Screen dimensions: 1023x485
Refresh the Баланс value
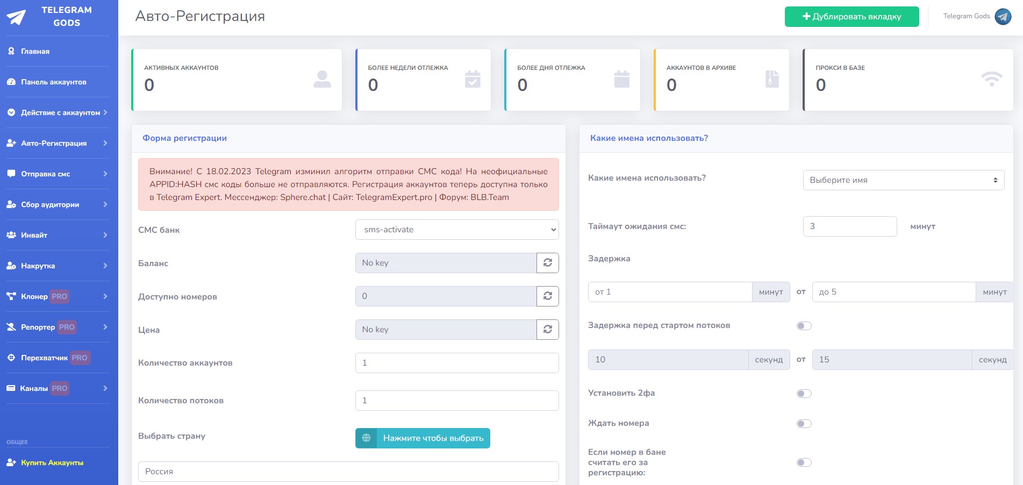[547, 263]
